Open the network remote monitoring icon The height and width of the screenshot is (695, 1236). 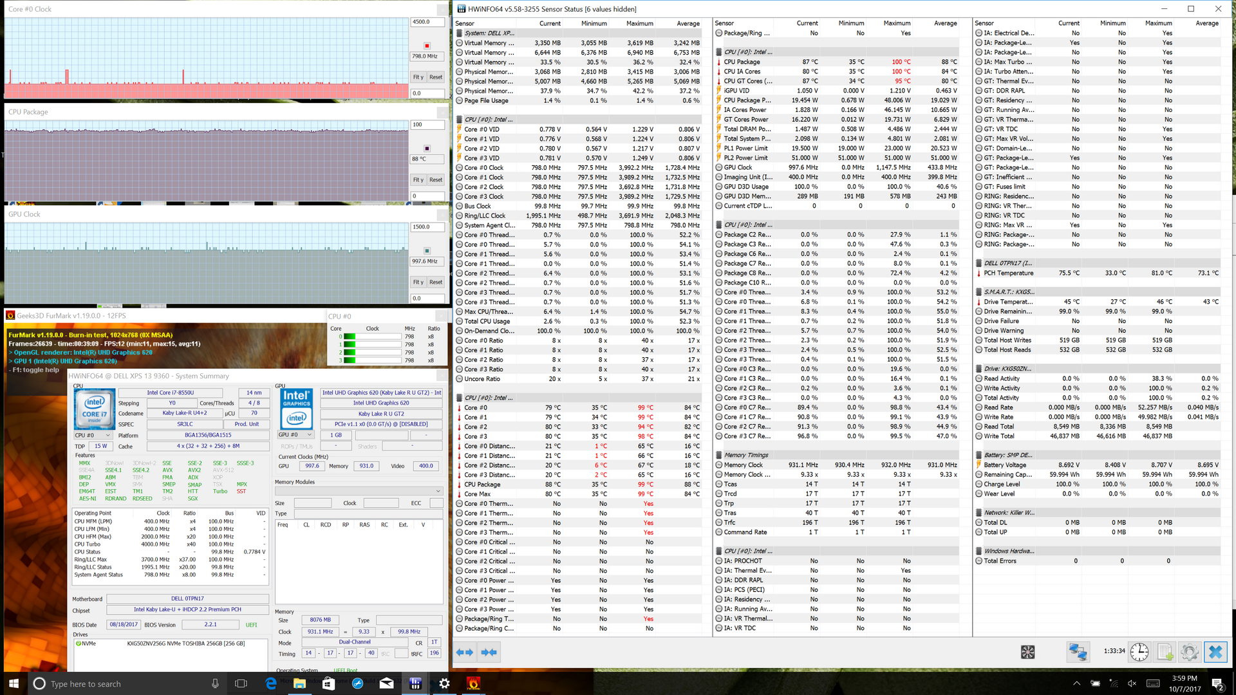[1077, 652]
